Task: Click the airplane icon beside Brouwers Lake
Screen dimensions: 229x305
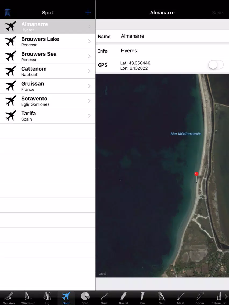Action: [x=11, y=41]
